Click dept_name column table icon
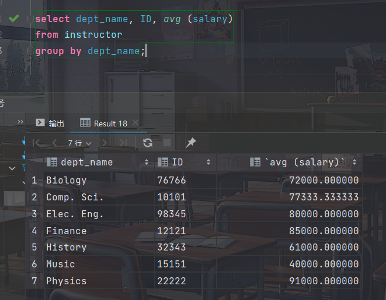386x300 pixels. point(52,163)
